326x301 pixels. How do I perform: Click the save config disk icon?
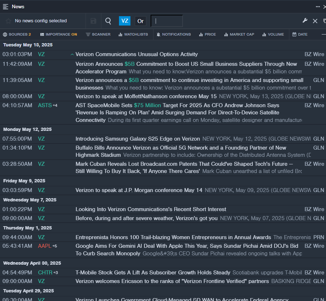click(93, 21)
